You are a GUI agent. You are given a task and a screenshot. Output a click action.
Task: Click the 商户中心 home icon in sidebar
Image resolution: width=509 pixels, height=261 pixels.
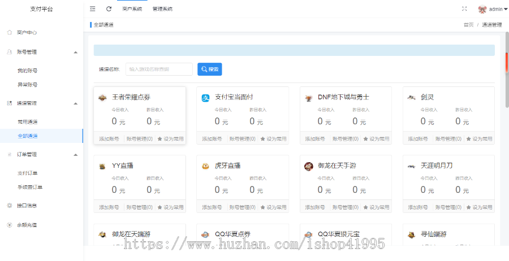10,32
